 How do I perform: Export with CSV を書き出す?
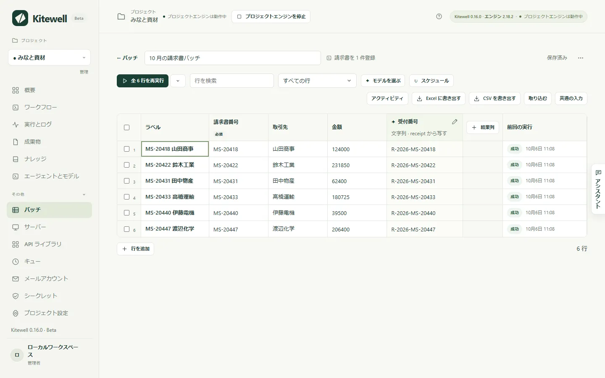point(495,98)
